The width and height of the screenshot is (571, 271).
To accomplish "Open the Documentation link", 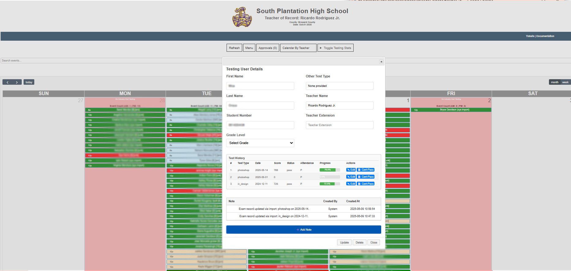I will click(x=545, y=36).
